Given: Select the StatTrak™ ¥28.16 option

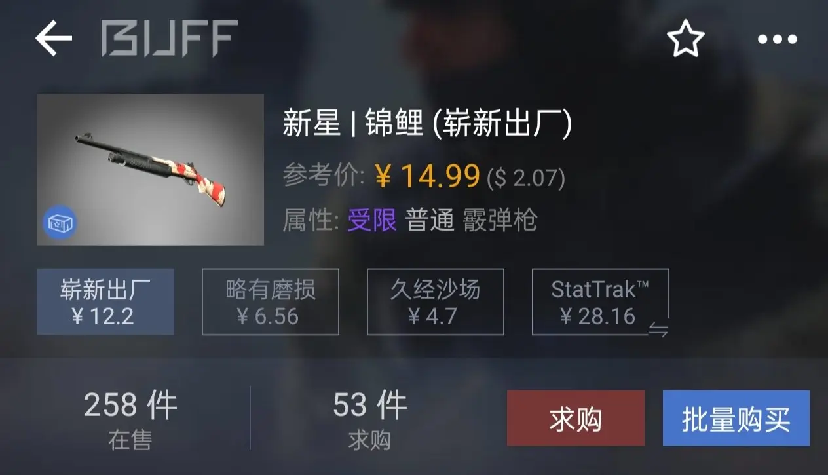Looking at the screenshot, I should click(x=601, y=302).
